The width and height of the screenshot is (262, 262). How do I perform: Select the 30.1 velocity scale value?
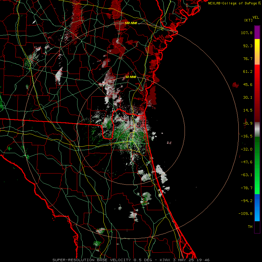[x=248, y=98]
